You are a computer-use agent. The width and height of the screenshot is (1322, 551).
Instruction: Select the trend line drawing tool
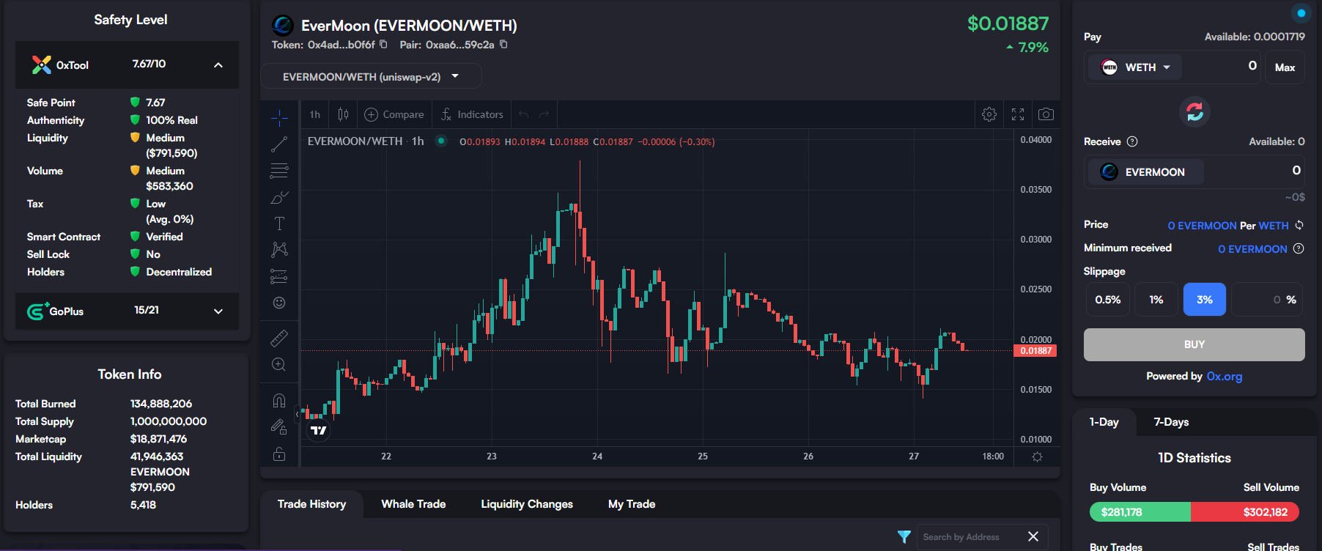pos(279,144)
